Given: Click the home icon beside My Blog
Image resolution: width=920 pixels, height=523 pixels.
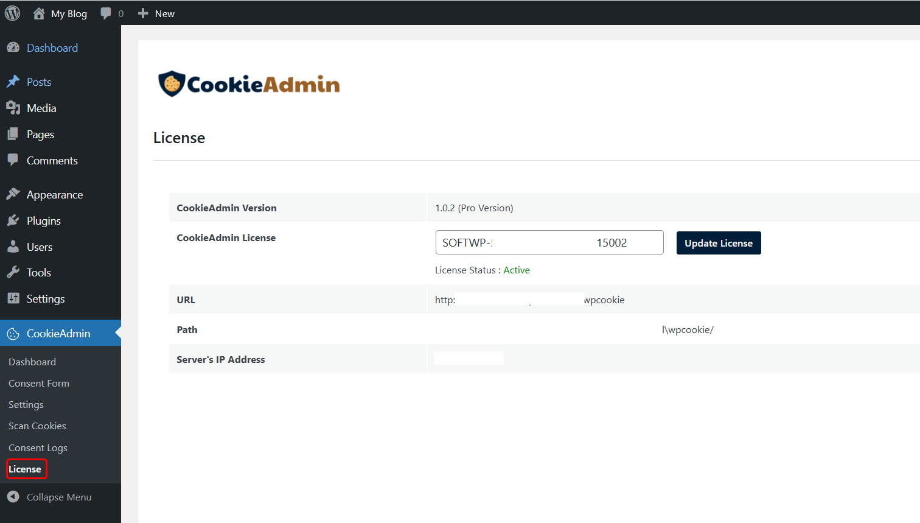Looking at the screenshot, I should [x=39, y=13].
